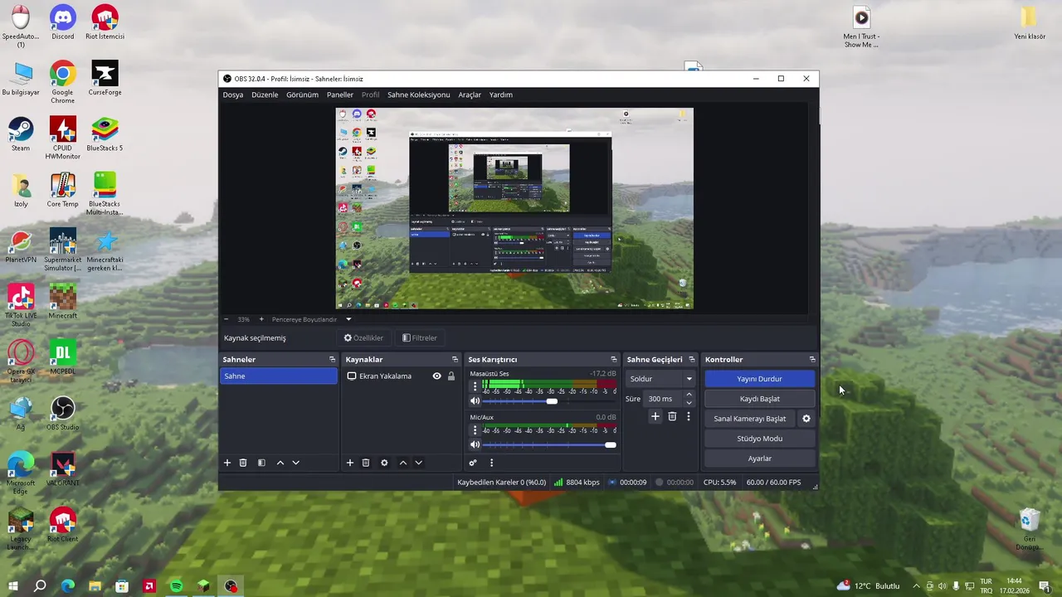Mute Masaüstü Ses speaker icon
This screenshot has width=1062, height=597.
(475, 401)
